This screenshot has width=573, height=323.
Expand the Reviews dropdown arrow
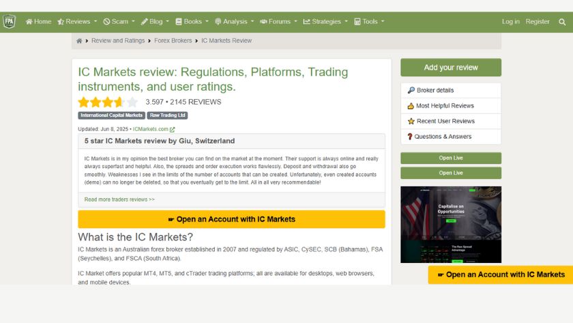pos(95,21)
